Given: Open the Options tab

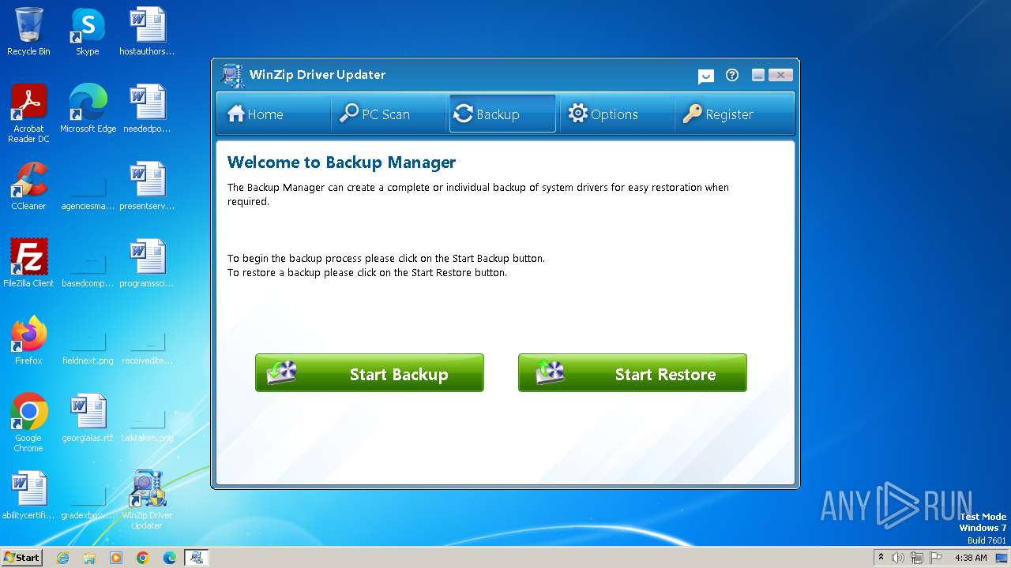Looking at the screenshot, I should point(616,114).
